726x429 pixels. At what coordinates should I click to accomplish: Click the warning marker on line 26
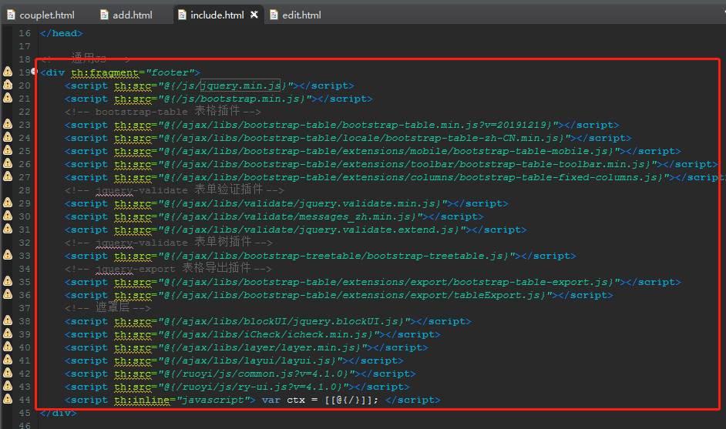(x=8, y=163)
